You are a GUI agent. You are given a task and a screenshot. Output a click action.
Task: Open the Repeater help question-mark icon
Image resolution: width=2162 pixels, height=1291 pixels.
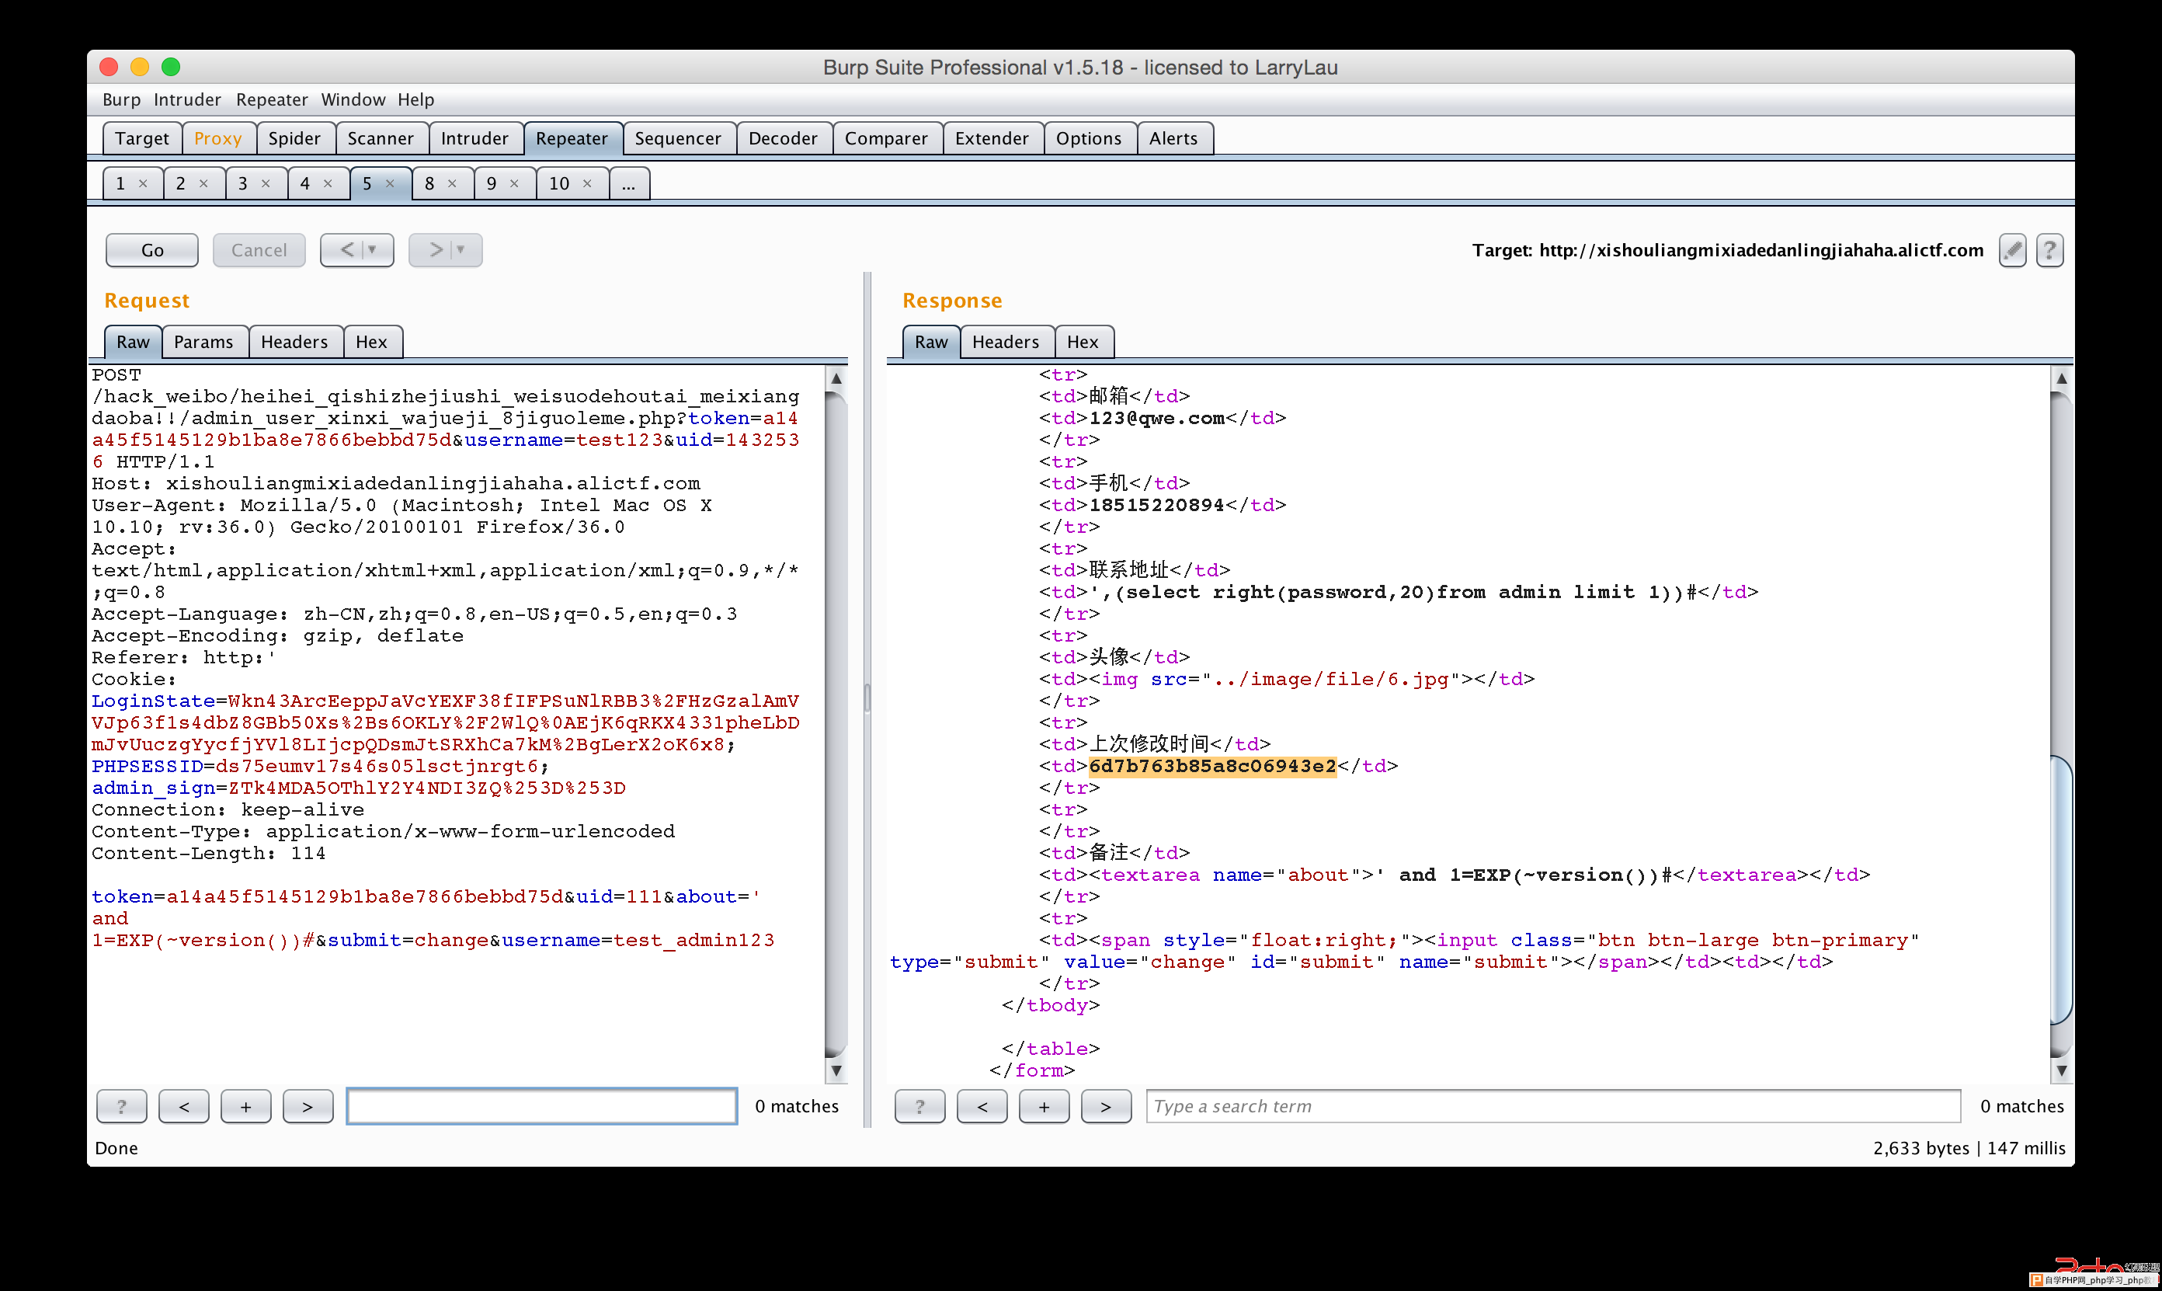(x=2050, y=251)
